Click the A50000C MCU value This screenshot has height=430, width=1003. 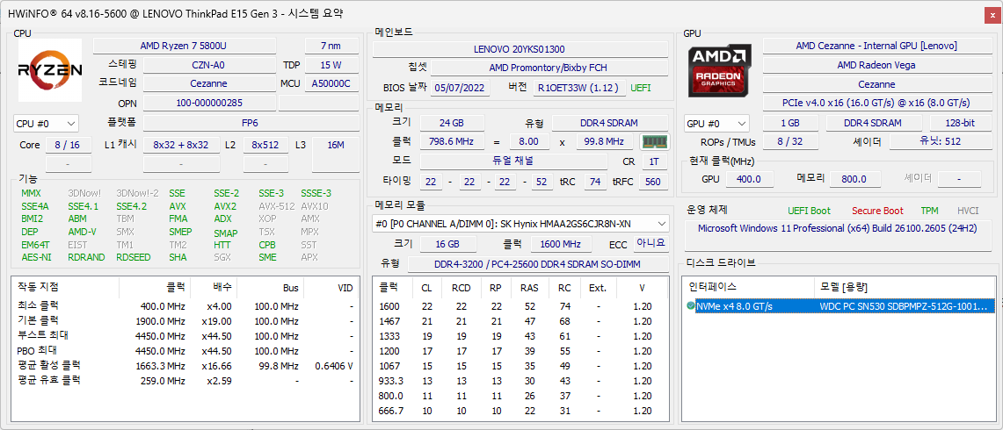coord(331,83)
